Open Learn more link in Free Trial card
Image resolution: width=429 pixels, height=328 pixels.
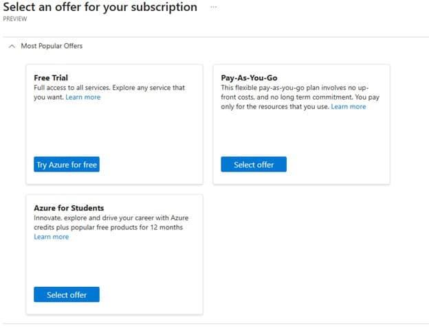coord(82,97)
